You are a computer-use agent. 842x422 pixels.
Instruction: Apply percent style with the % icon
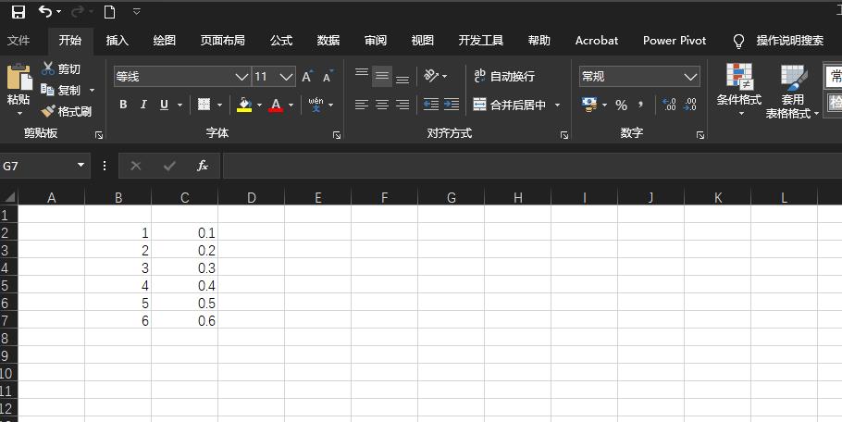(x=621, y=105)
